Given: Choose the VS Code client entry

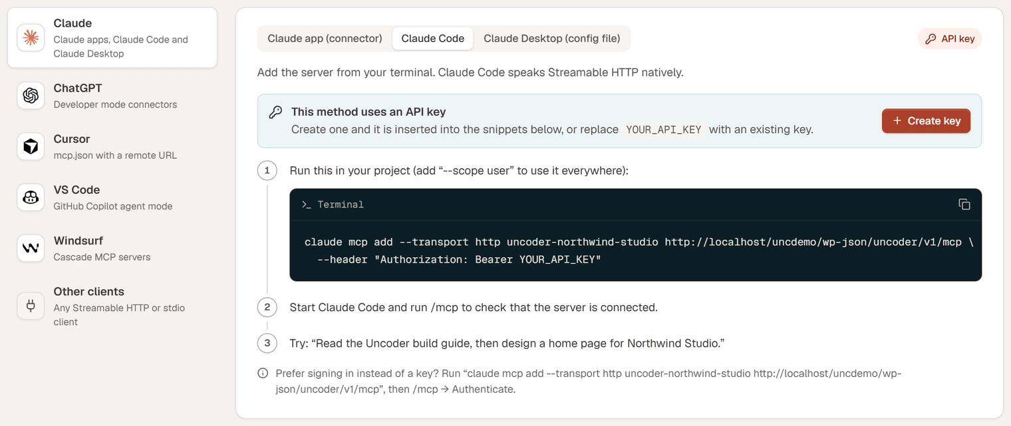Looking at the screenshot, I should (x=112, y=197).
